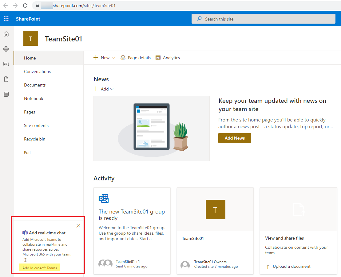Click Upload a document link
This screenshot has height=277, width=341.
(291, 266)
